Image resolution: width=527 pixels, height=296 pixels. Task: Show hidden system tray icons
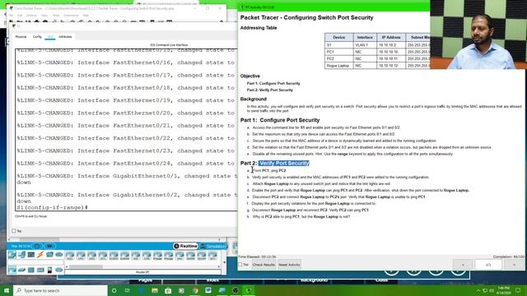[x=478, y=290]
